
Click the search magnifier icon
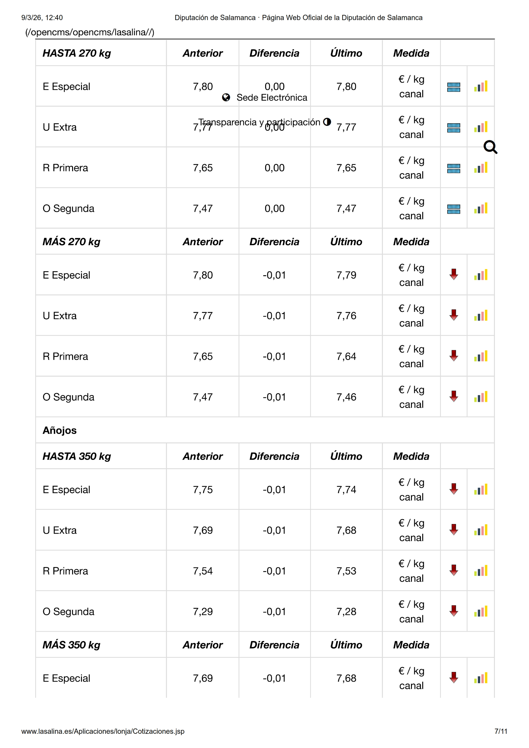pyautogui.click(x=490, y=147)
